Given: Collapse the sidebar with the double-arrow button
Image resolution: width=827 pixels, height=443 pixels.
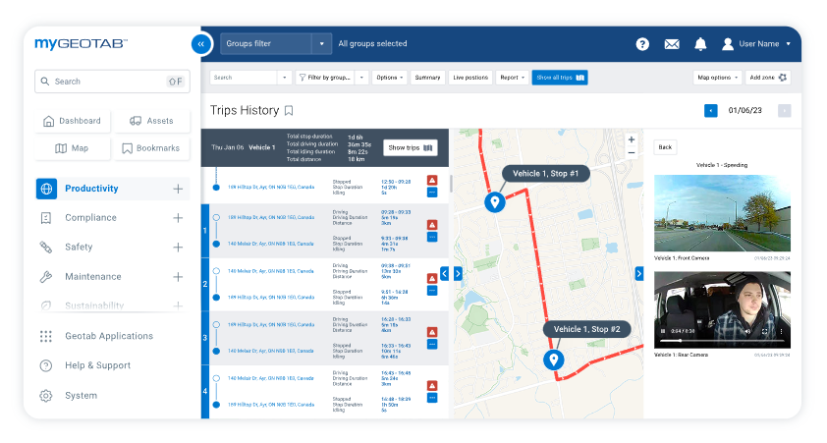Looking at the screenshot, I should pos(201,44).
